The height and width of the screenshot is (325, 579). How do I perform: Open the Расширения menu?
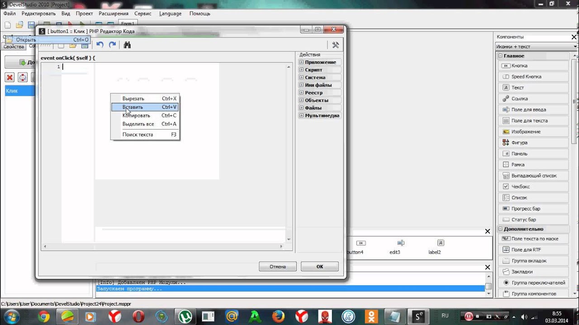114,14
